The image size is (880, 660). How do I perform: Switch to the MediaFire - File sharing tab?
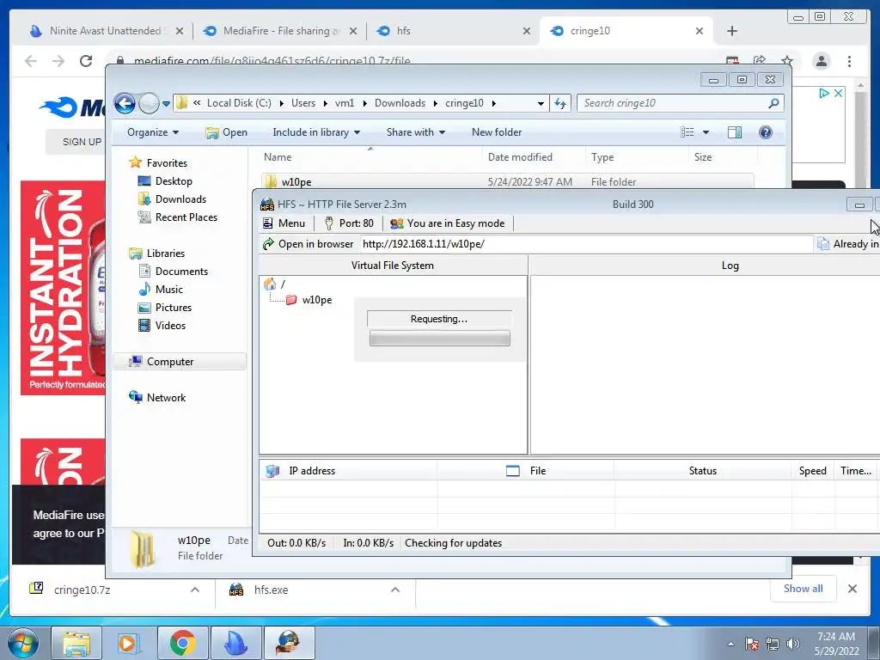pyautogui.click(x=281, y=31)
